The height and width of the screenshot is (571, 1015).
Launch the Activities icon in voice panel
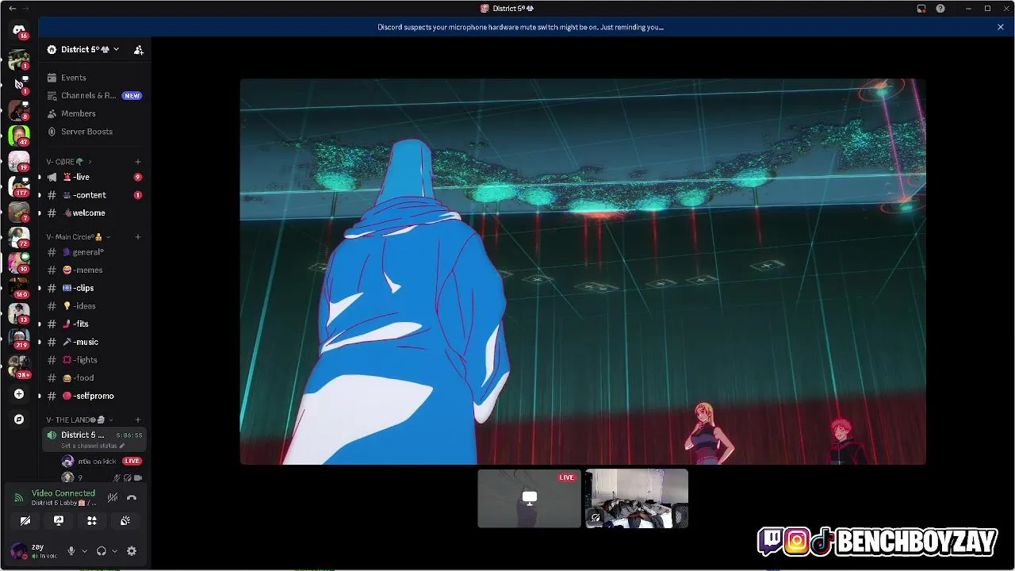point(92,521)
